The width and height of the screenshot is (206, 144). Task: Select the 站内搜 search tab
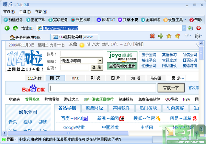click(x=156, y=78)
